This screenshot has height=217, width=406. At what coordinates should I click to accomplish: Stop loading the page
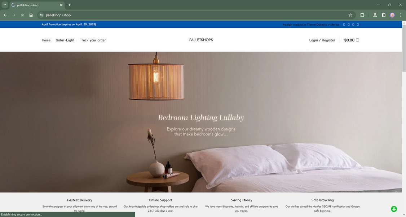[22, 15]
